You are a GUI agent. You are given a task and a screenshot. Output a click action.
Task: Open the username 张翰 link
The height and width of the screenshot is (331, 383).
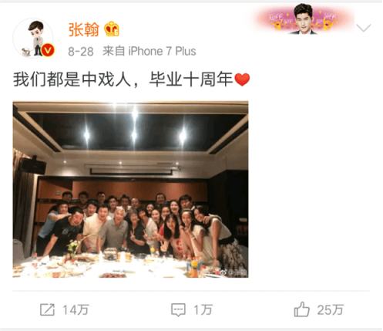(x=84, y=29)
